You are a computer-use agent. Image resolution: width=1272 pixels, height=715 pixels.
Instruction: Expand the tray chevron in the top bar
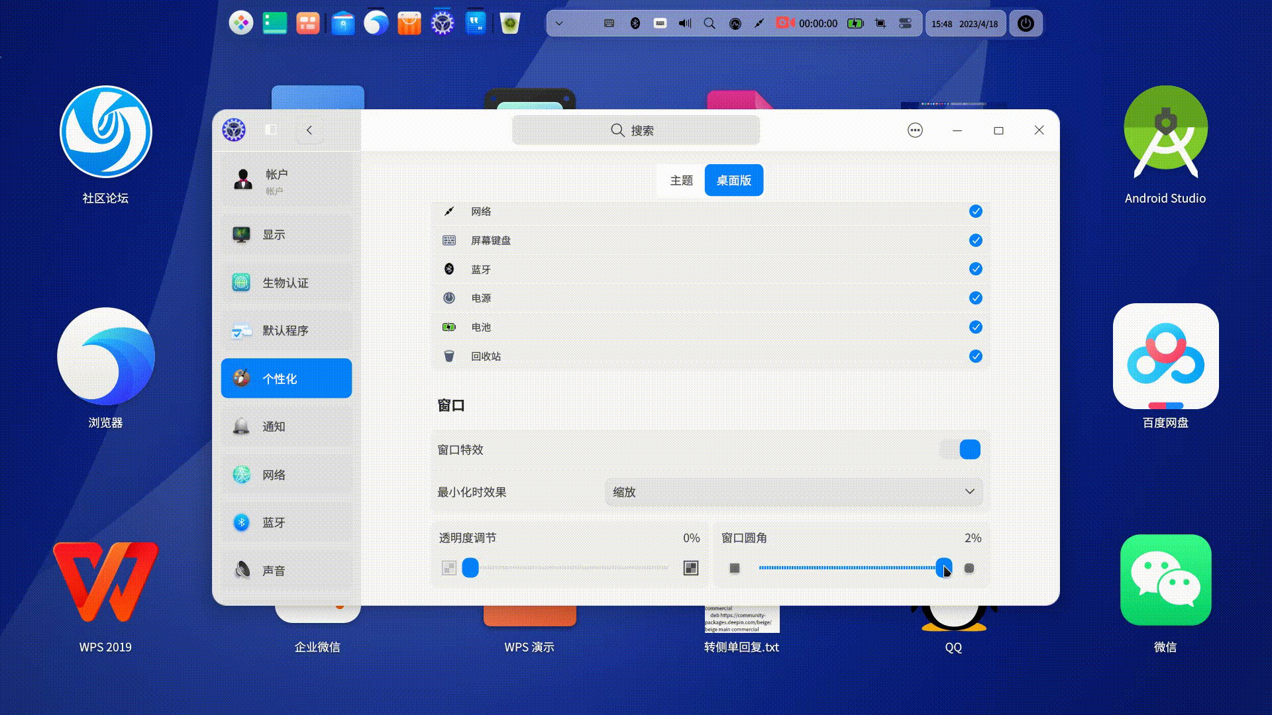(x=558, y=23)
